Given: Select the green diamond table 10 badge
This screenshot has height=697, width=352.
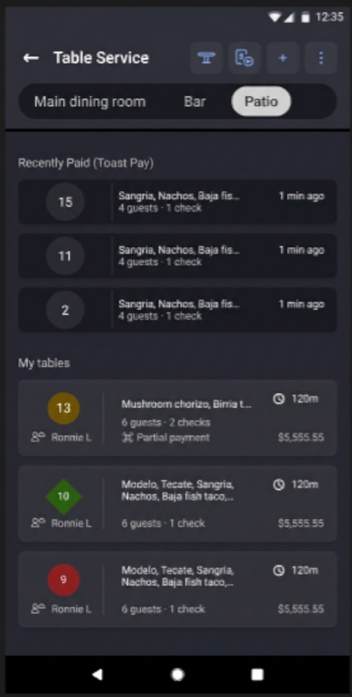Looking at the screenshot, I should pos(64,496).
